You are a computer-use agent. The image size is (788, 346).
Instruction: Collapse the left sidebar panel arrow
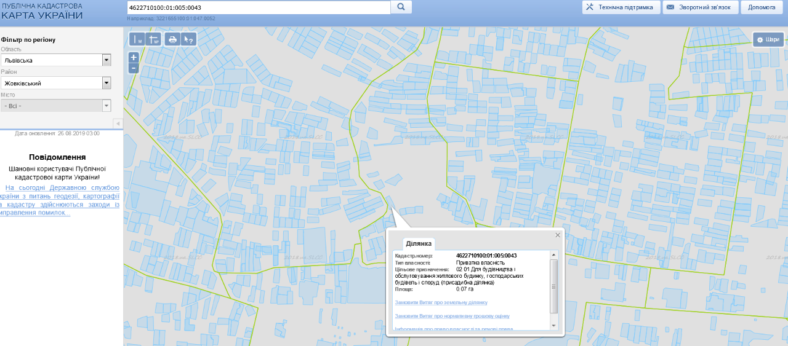pyautogui.click(x=118, y=124)
